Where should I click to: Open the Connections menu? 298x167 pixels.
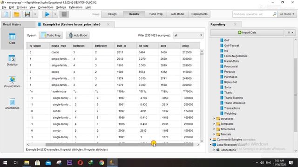pos(46,7)
